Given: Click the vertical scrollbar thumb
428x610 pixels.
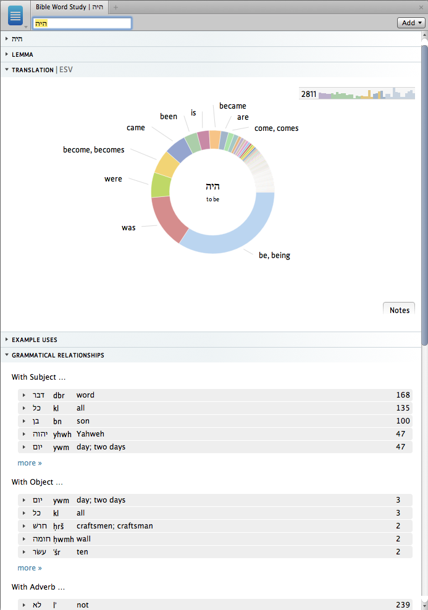Looking at the screenshot, I should click(x=424, y=195).
